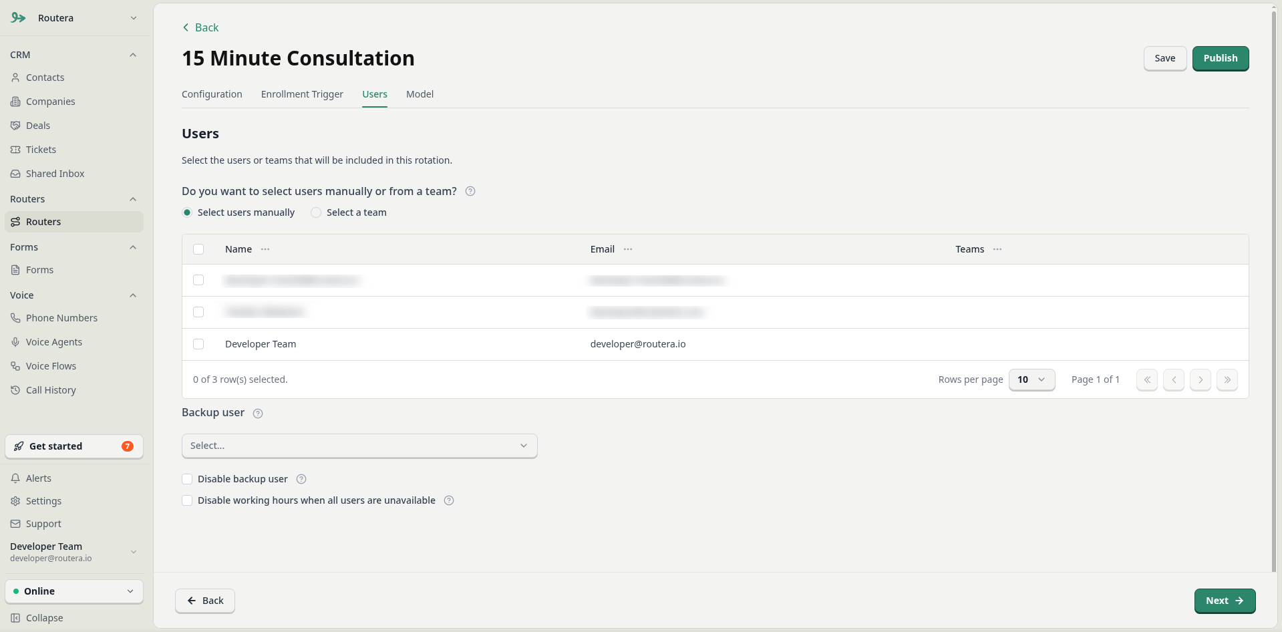Open Teams column options menu
The width and height of the screenshot is (1282, 632).
997,249
